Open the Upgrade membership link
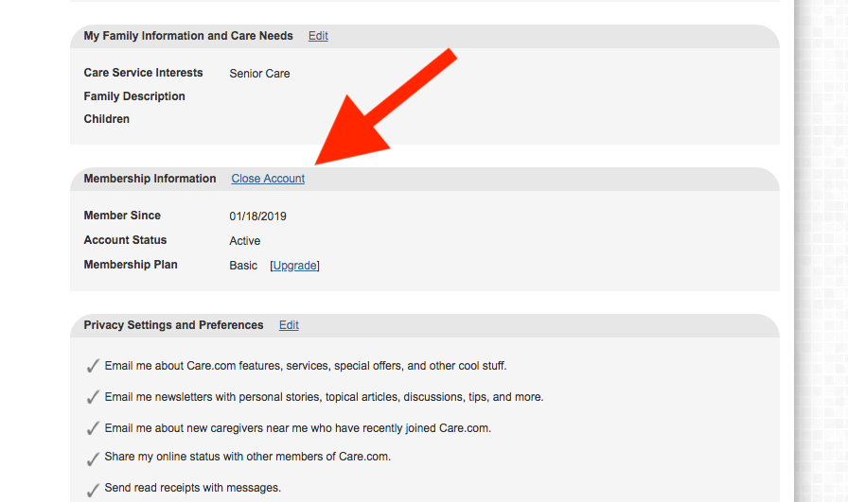This screenshot has width=848, height=502. click(294, 266)
